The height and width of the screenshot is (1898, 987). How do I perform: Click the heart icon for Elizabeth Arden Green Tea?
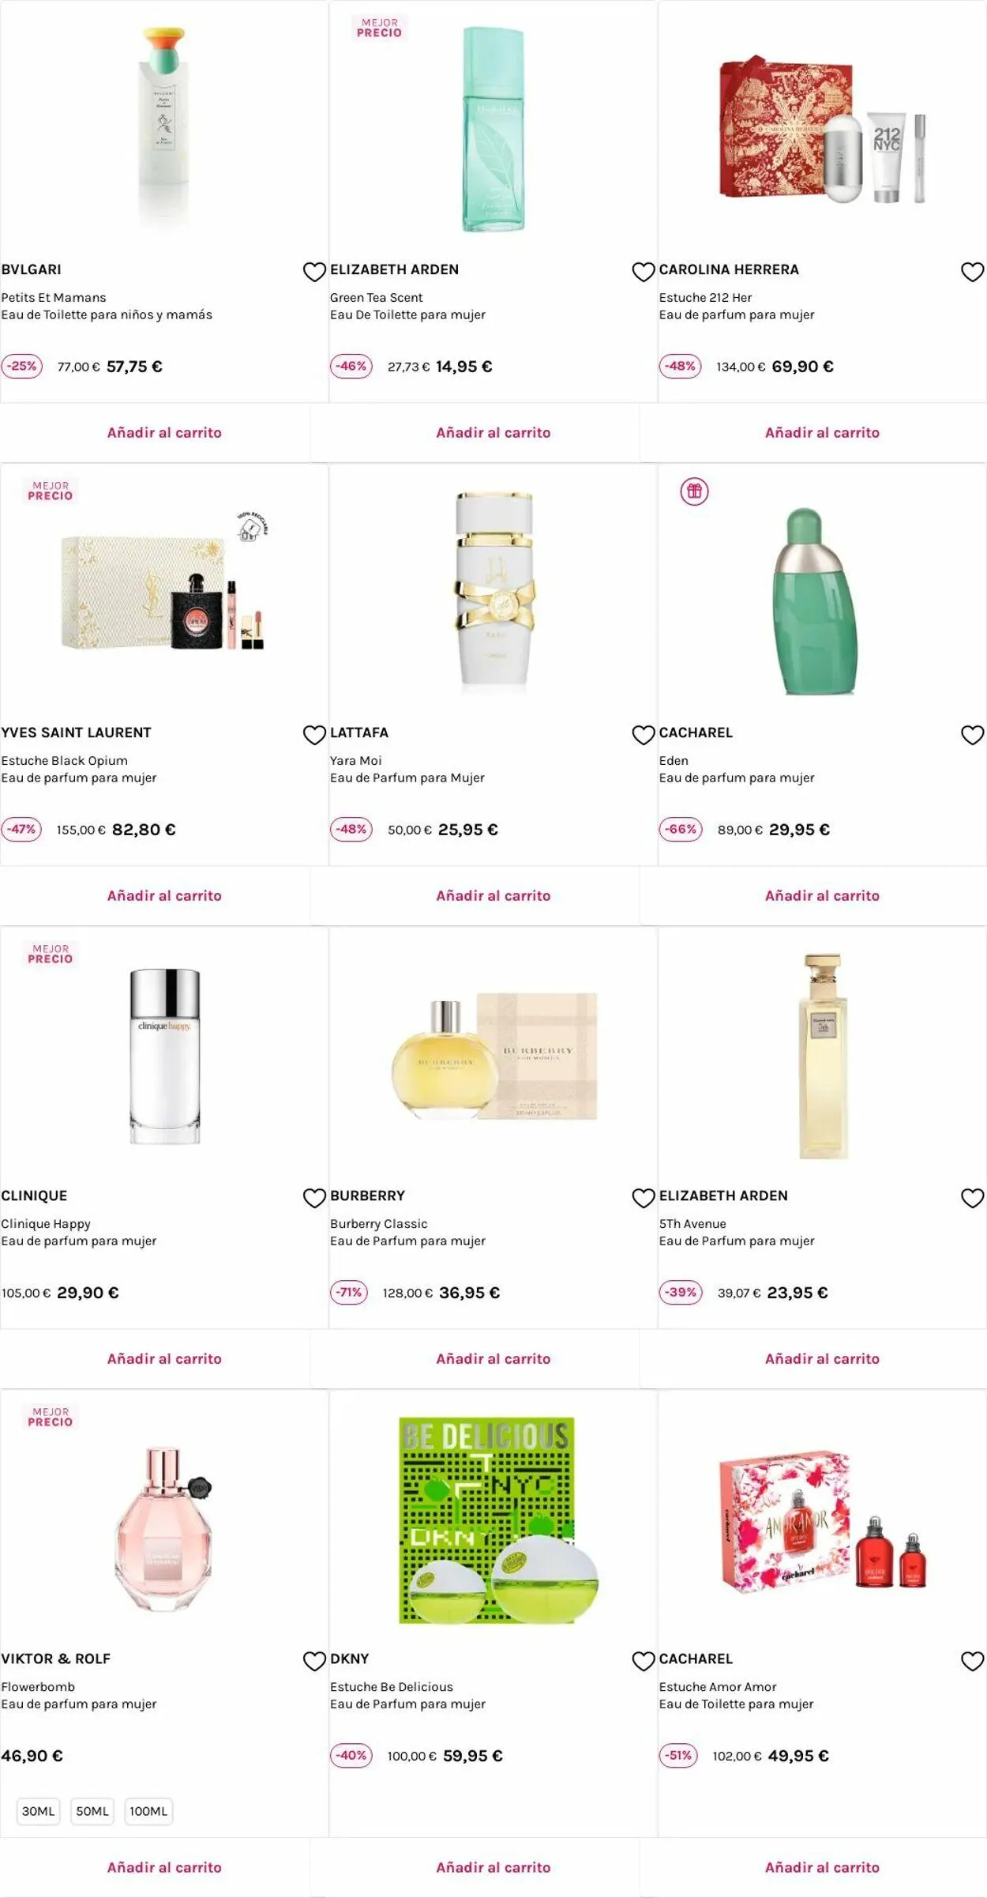point(644,272)
